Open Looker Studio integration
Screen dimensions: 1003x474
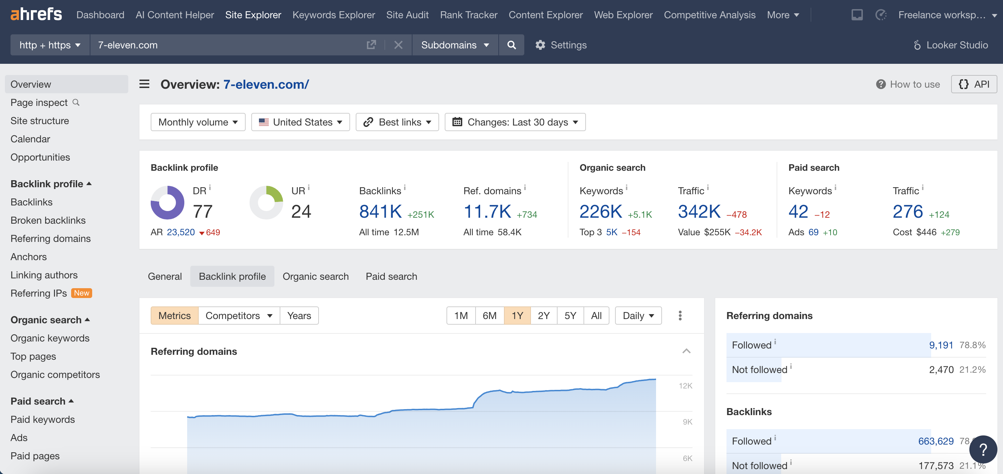point(950,45)
